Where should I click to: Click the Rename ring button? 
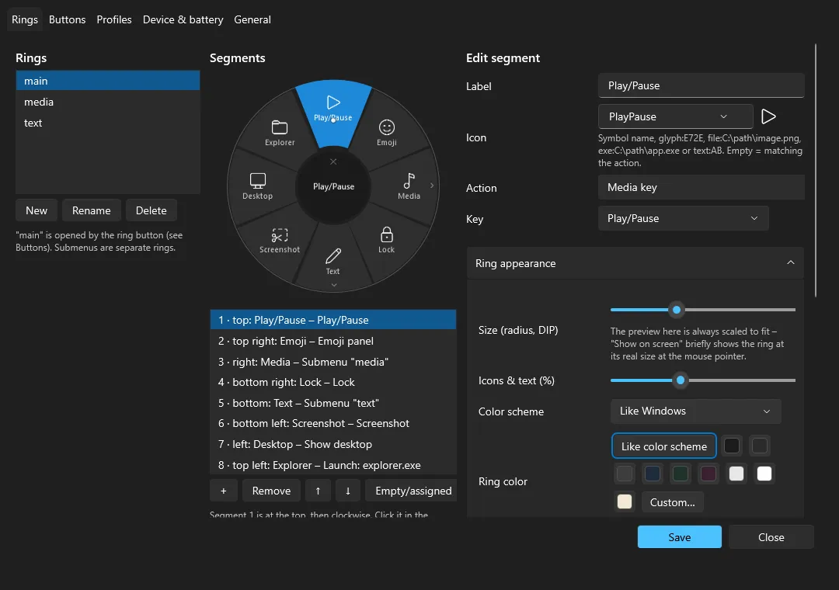[x=92, y=210]
